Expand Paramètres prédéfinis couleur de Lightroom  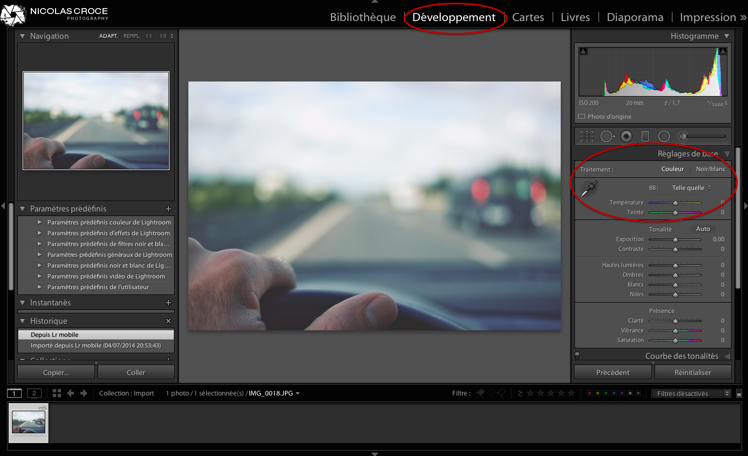(x=39, y=222)
